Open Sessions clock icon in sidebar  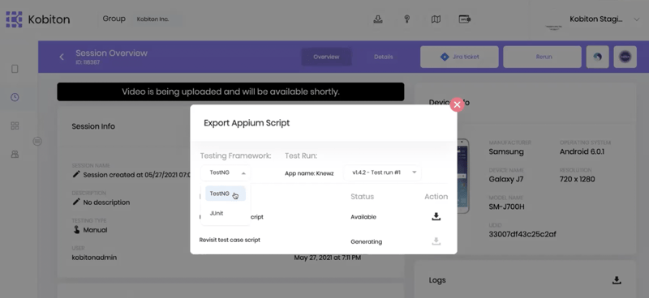(x=15, y=97)
